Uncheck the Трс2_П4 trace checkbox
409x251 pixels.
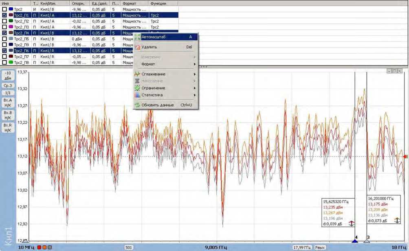tap(4, 33)
